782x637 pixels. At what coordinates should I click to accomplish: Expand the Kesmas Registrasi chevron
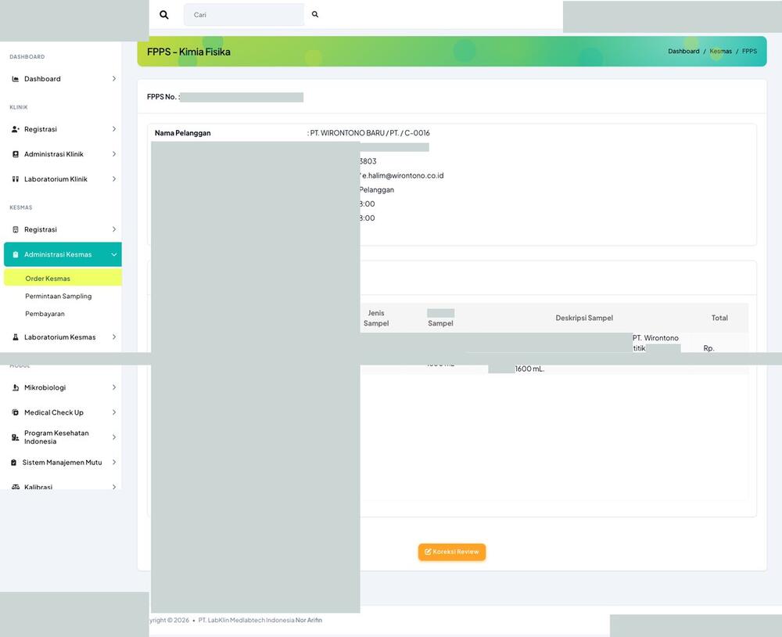click(113, 229)
